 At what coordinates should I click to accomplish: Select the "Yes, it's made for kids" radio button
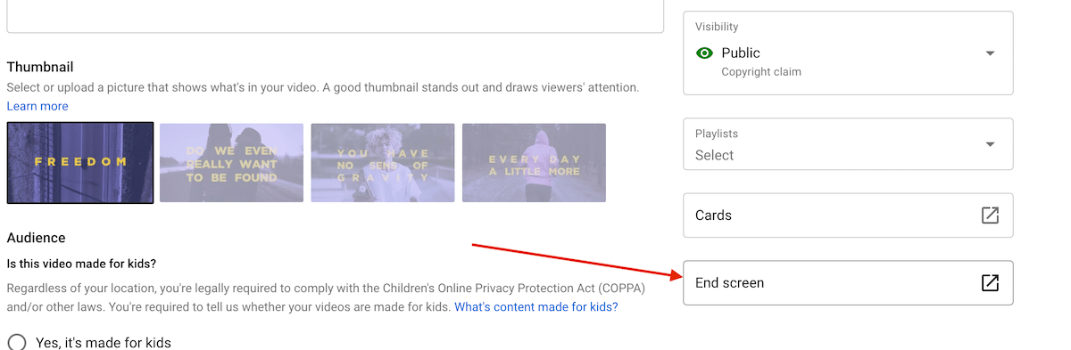pyautogui.click(x=17, y=343)
